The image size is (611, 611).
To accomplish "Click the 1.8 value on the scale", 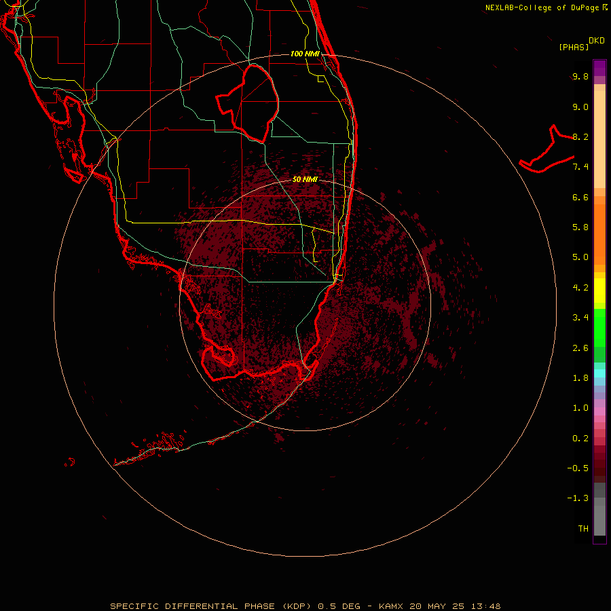I will click(x=580, y=378).
